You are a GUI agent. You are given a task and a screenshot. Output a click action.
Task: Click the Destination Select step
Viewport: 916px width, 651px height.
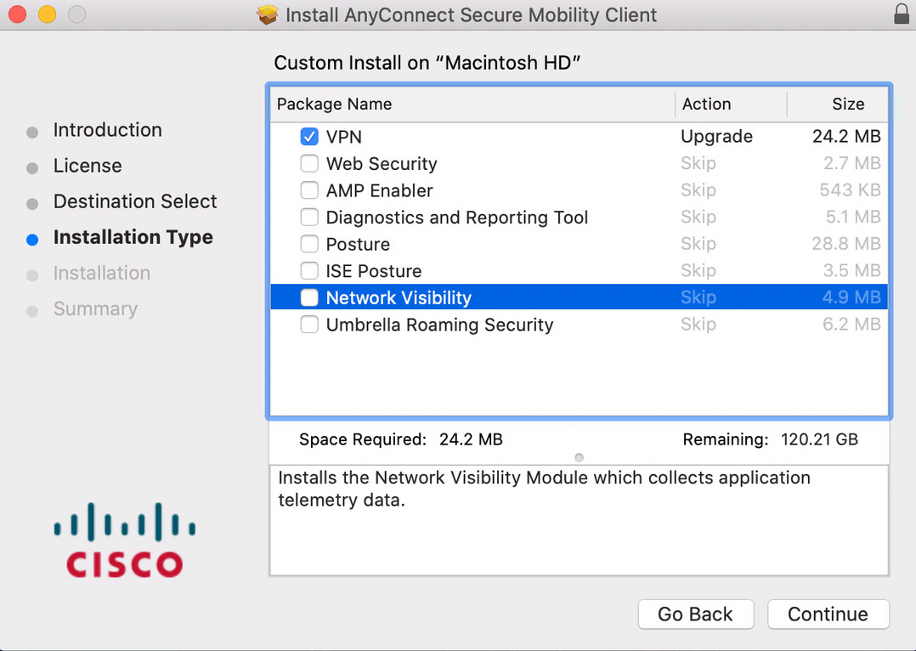click(135, 201)
